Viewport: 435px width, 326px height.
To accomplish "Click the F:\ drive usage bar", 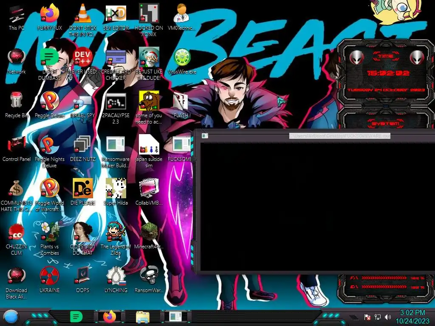I will (x=384, y=278).
